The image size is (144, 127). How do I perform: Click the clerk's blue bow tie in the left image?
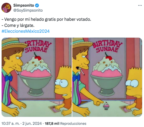(x=9, y=78)
